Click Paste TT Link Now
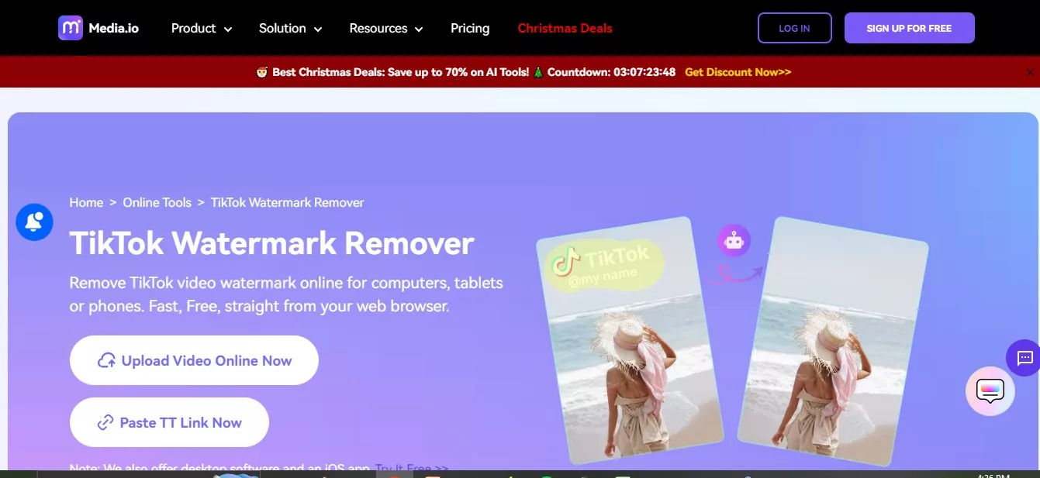 (169, 422)
